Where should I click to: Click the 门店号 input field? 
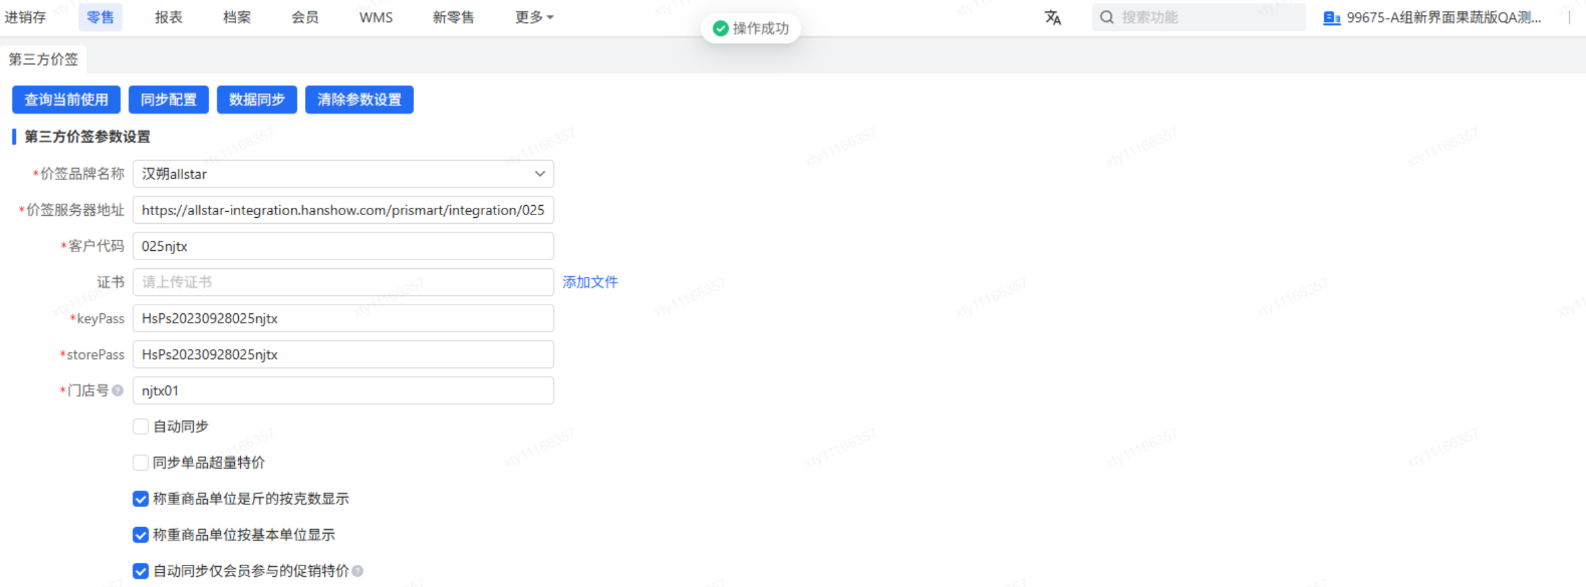pyautogui.click(x=343, y=391)
